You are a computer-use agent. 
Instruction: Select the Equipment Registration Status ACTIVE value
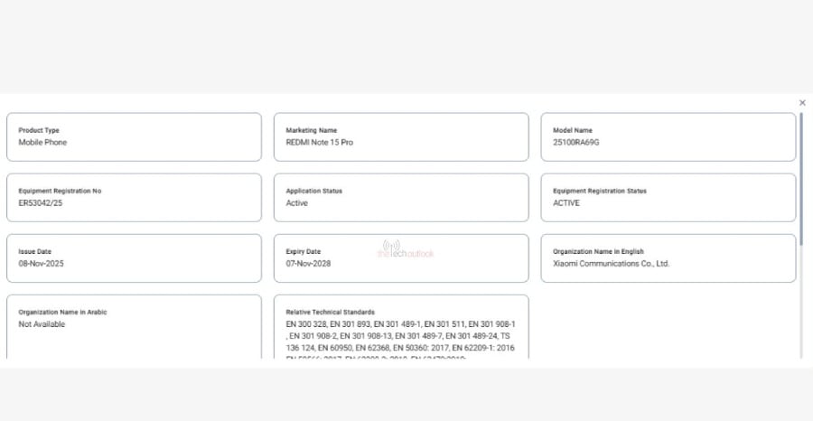click(x=566, y=203)
